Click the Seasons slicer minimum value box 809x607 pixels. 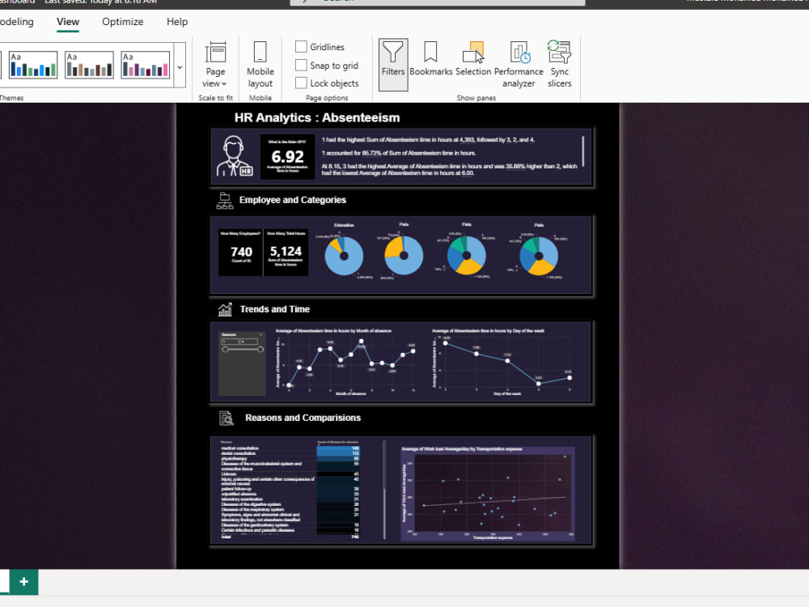(230, 342)
